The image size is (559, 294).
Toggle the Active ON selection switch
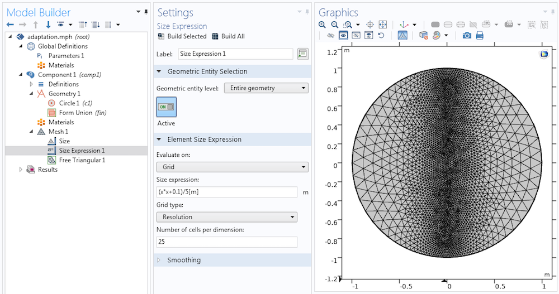coord(166,107)
